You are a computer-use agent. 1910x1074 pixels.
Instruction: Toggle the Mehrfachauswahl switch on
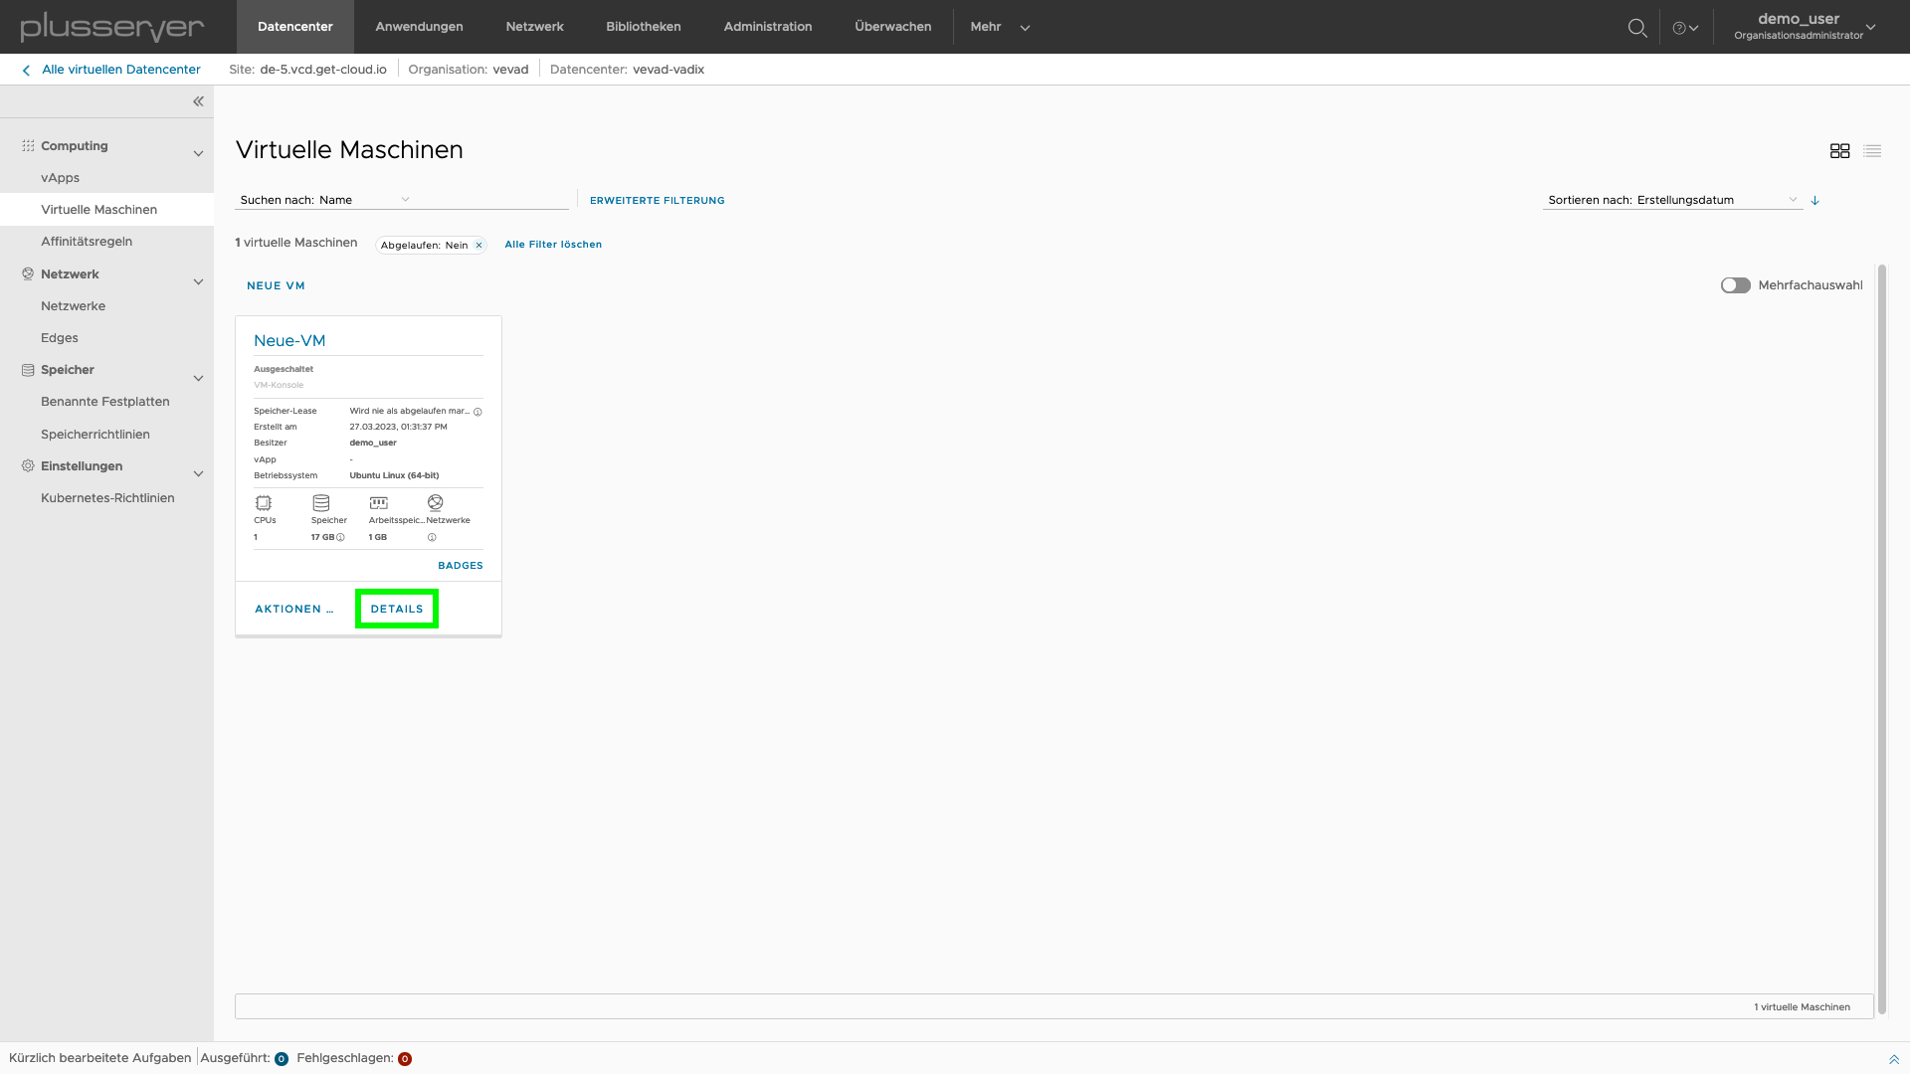point(1733,284)
